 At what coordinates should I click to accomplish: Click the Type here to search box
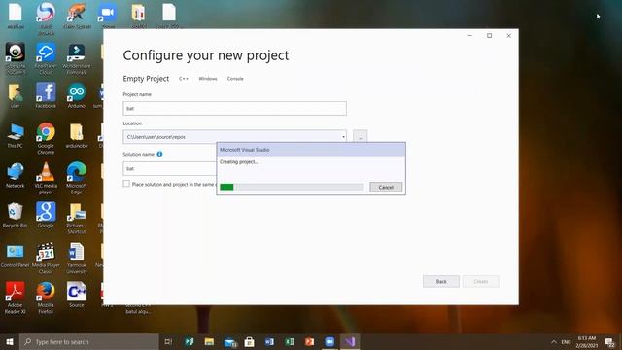(x=89, y=341)
